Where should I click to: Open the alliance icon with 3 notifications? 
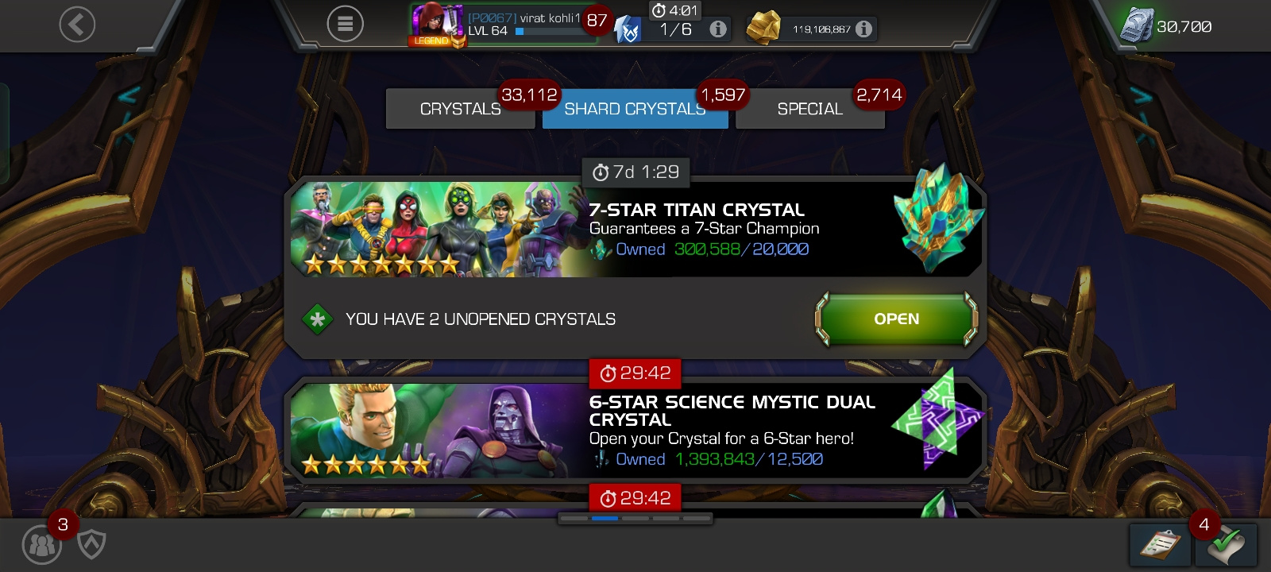tap(42, 544)
